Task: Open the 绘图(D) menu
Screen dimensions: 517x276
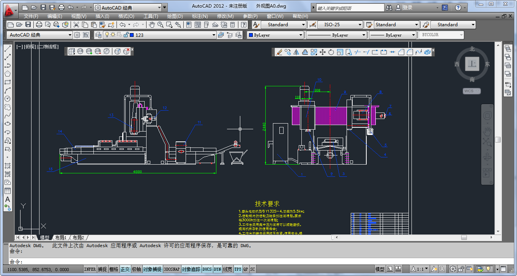Action: coord(175,16)
